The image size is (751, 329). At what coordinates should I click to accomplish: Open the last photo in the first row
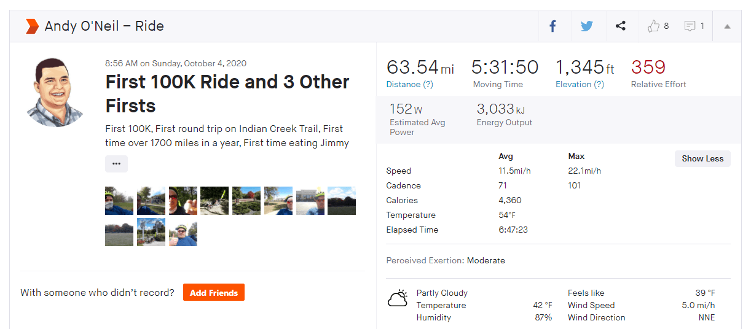coord(342,201)
